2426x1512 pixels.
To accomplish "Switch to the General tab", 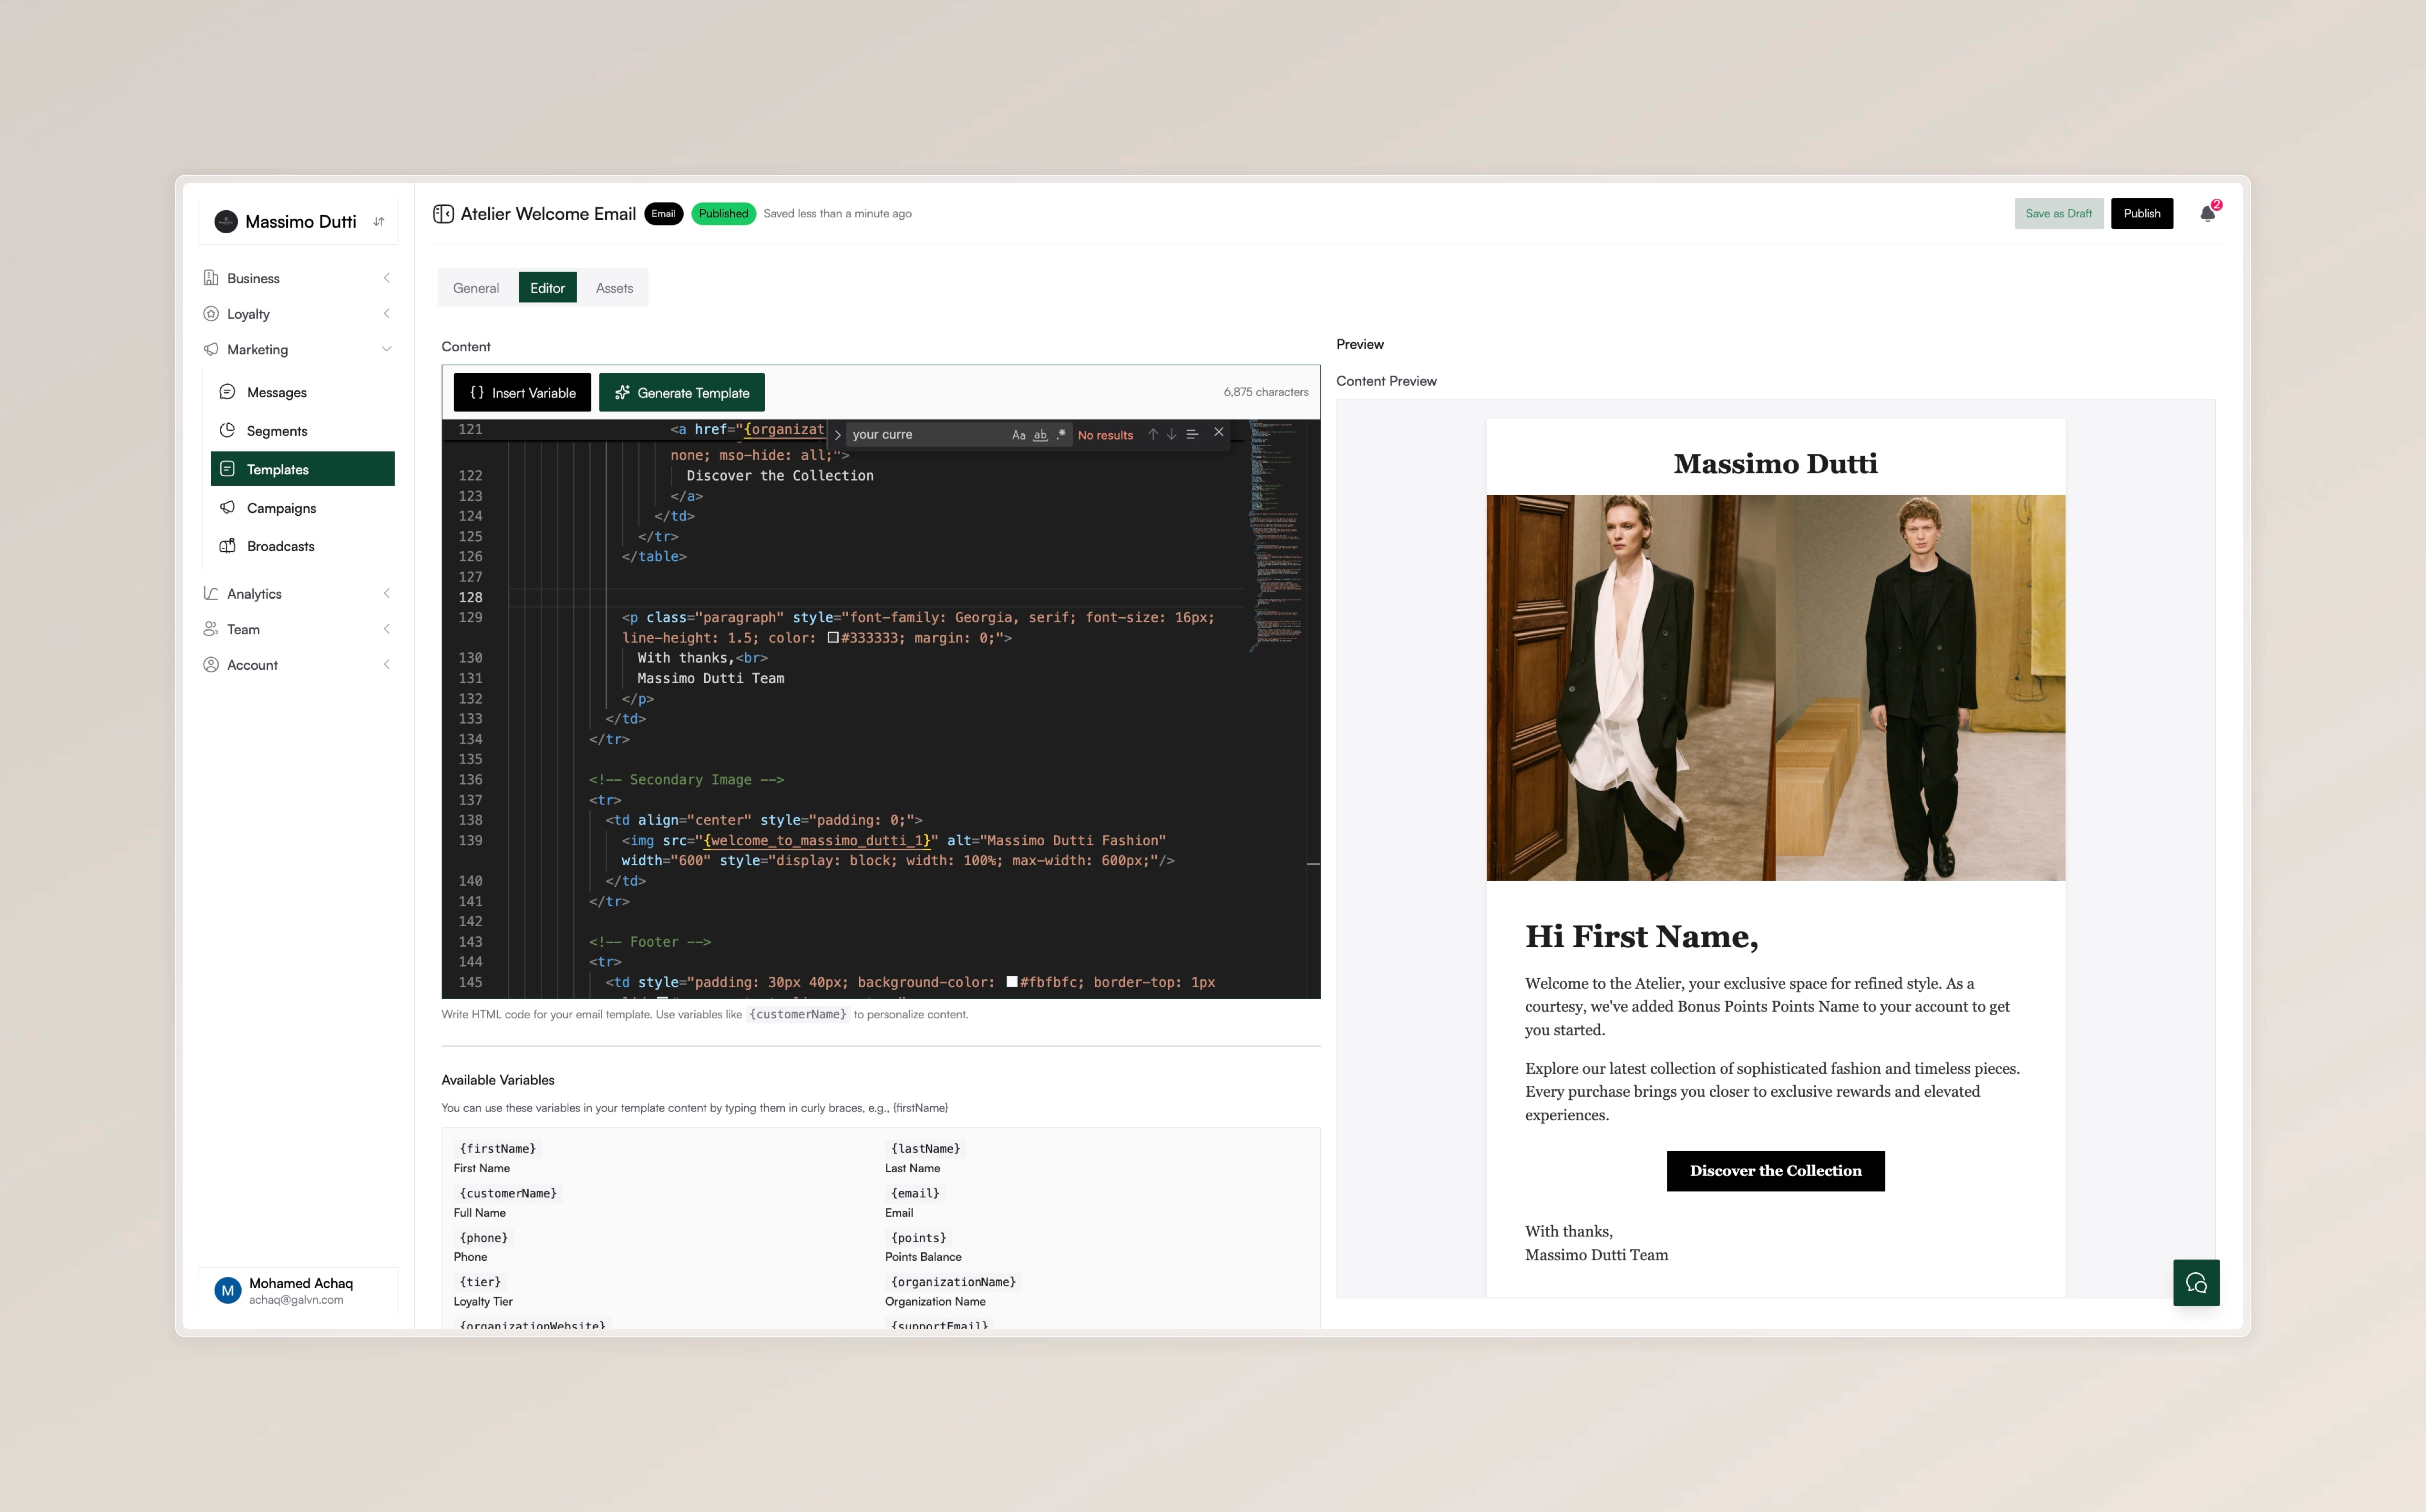I will pos(476,288).
